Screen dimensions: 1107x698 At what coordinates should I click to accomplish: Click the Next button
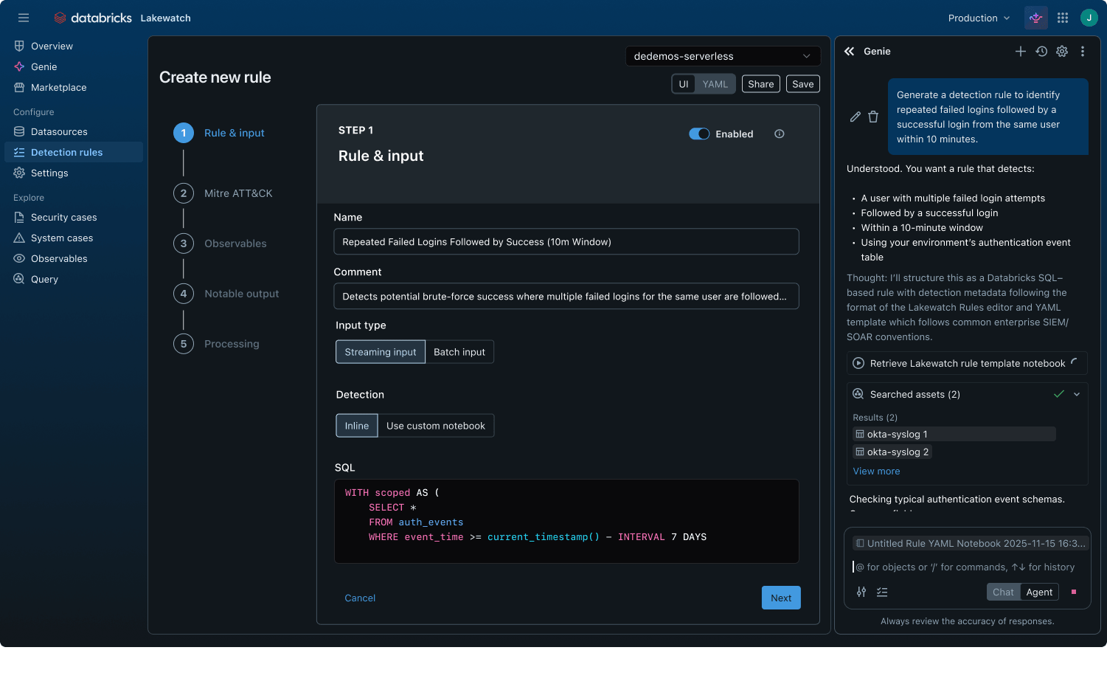[x=780, y=598]
